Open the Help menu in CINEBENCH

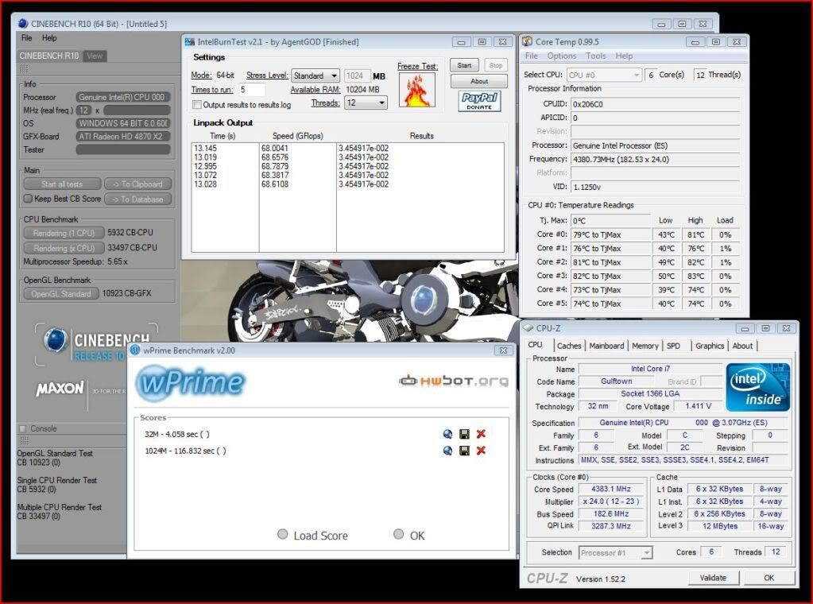49,38
